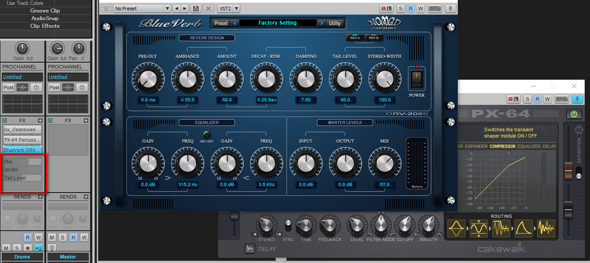Toggle Master FX bin power

[50, 121]
